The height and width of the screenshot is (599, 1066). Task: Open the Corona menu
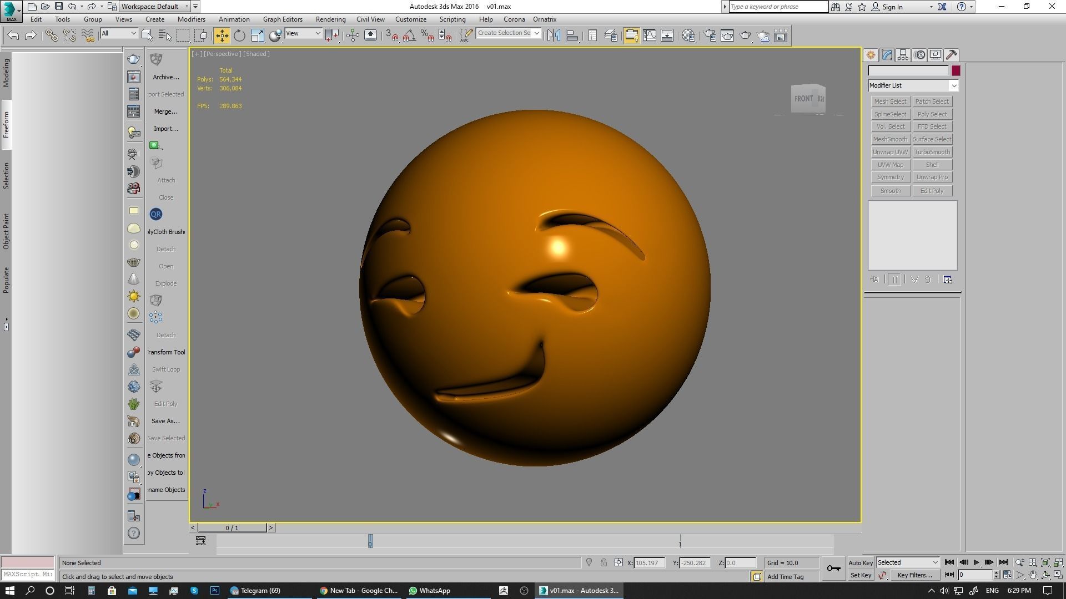click(x=514, y=19)
